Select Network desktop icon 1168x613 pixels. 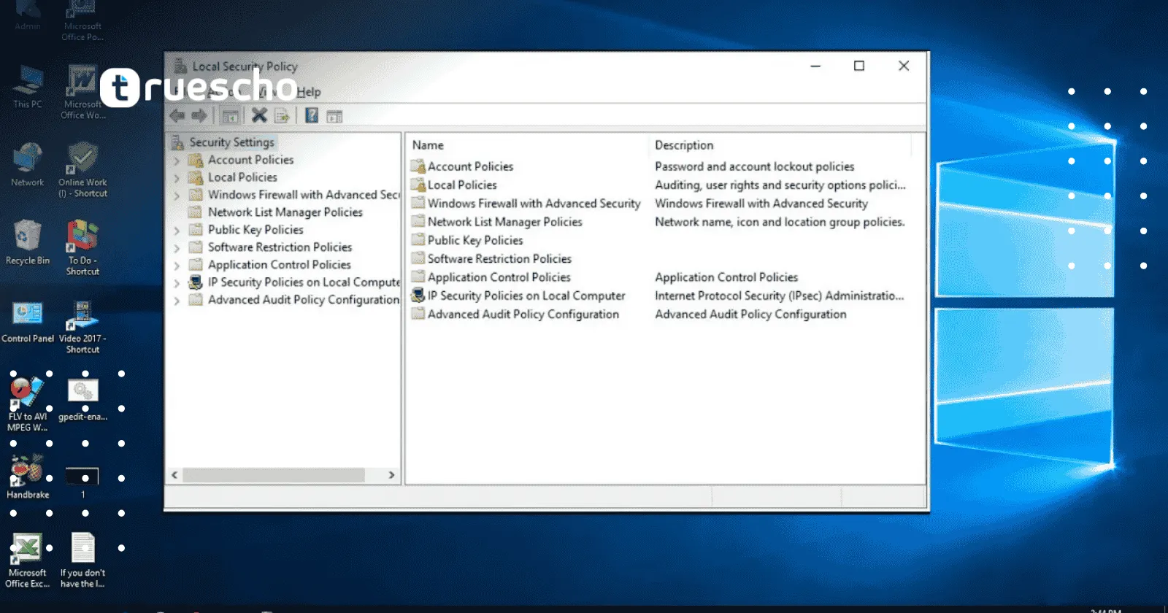[28, 165]
